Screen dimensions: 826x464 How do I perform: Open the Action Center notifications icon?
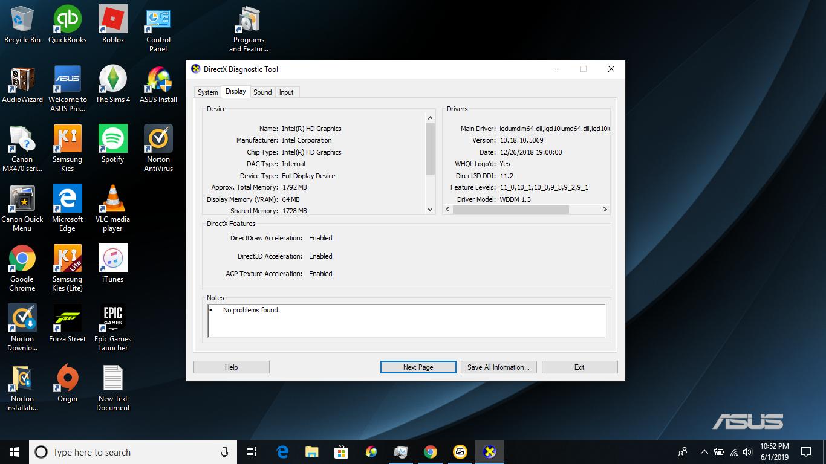(x=805, y=452)
